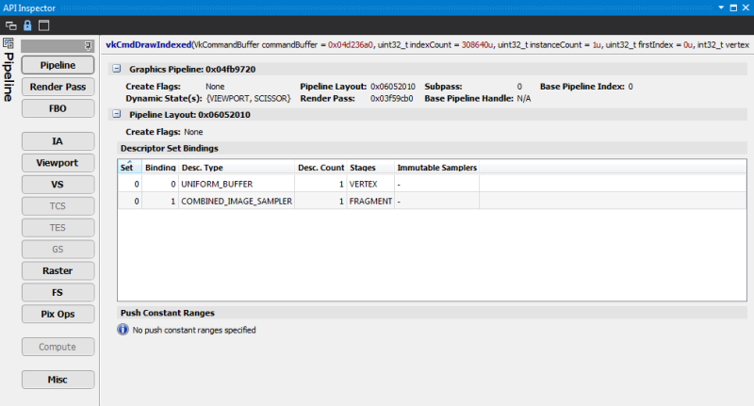Image resolution: width=754 pixels, height=406 pixels.
Task: Sort bindings by the Set column header
Action: [x=127, y=168]
